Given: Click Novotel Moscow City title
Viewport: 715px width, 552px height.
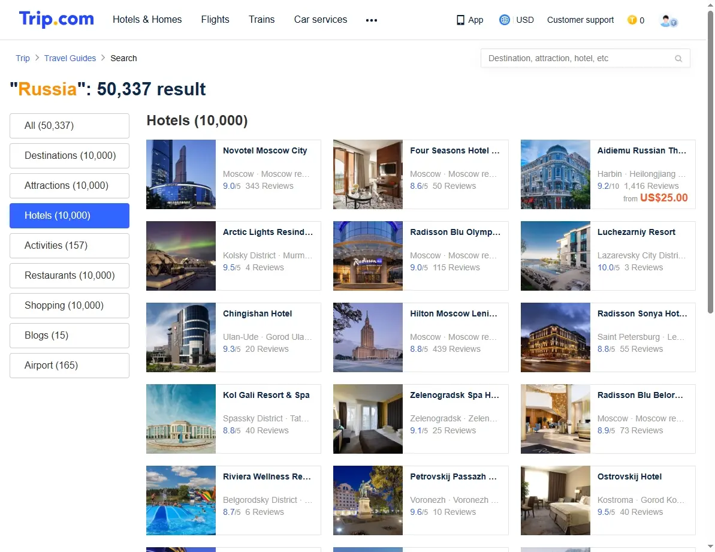Looking at the screenshot, I should coord(265,151).
